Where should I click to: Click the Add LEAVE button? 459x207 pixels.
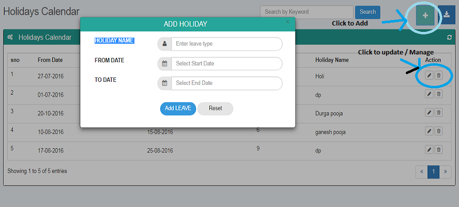click(x=178, y=108)
